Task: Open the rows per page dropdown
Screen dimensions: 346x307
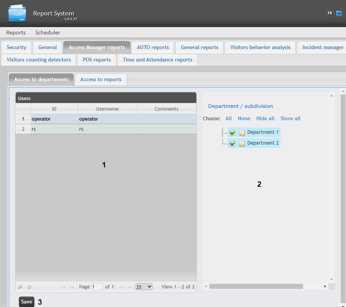Action: (x=144, y=287)
